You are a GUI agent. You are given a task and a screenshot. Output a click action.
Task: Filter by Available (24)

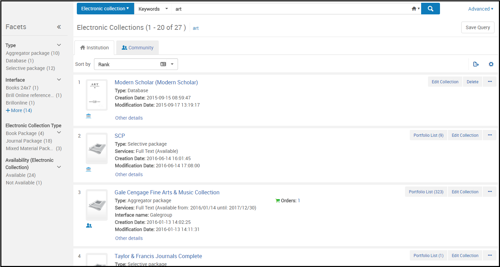tap(21, 175)
